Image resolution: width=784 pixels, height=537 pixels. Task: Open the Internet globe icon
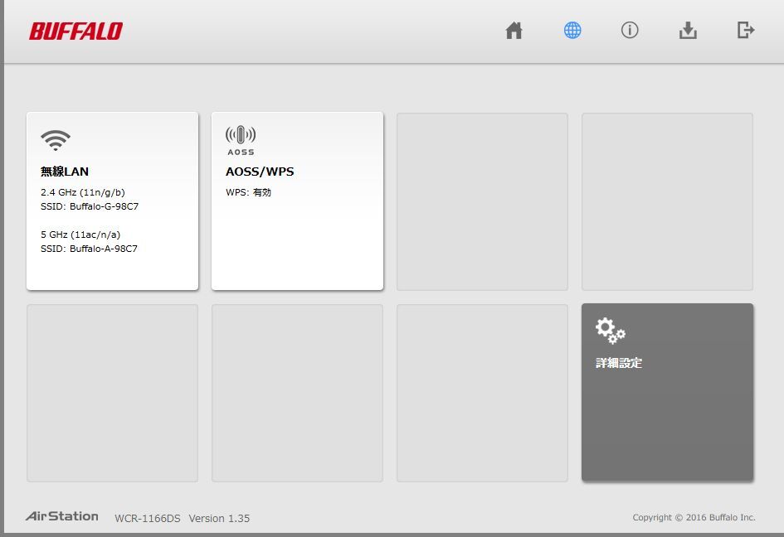572,31
